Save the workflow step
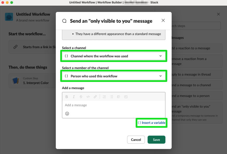 (156, 139)
